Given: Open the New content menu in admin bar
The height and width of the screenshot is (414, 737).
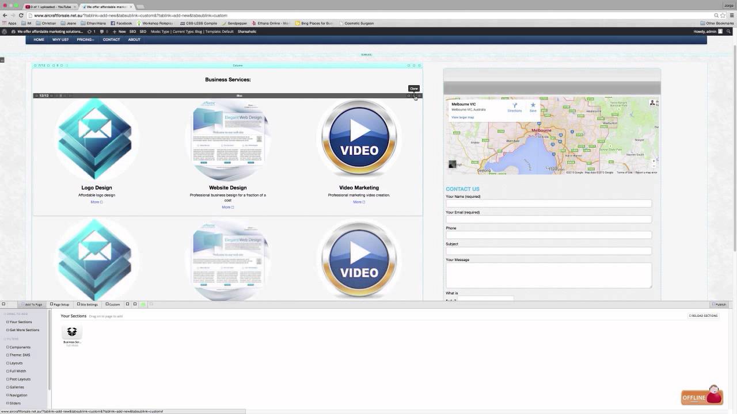Looking at the screenshot, I should pos(120,32).
